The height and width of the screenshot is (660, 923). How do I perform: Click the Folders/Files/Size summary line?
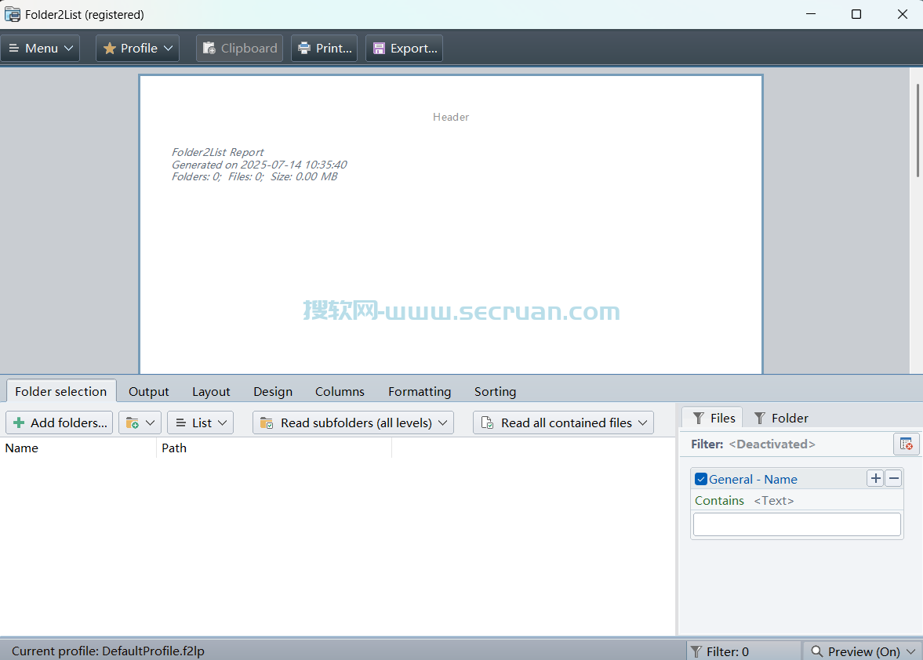coord(254,176)
